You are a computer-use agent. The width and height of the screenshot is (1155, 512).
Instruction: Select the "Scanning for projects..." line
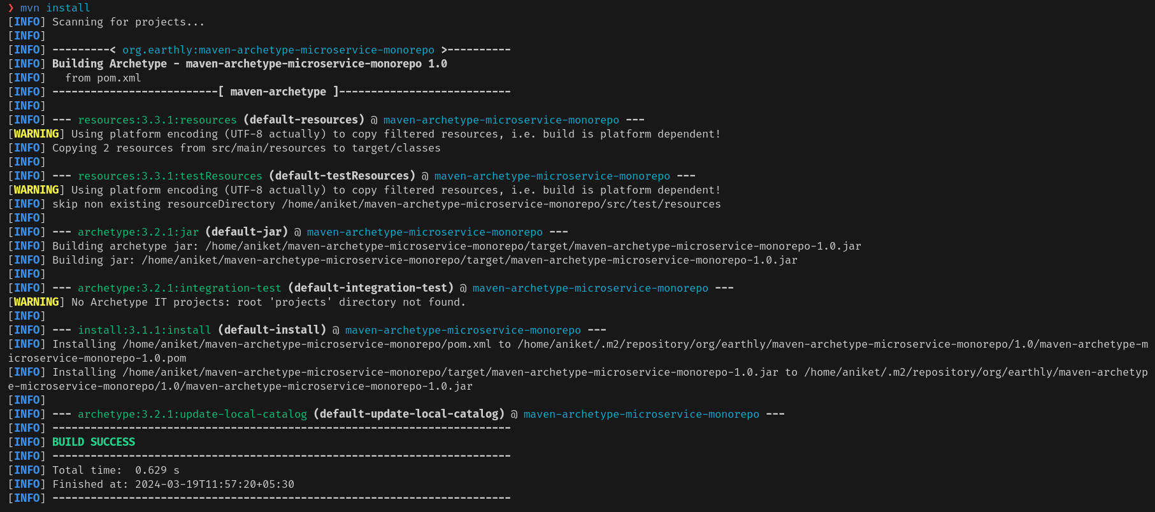point(128,22)
